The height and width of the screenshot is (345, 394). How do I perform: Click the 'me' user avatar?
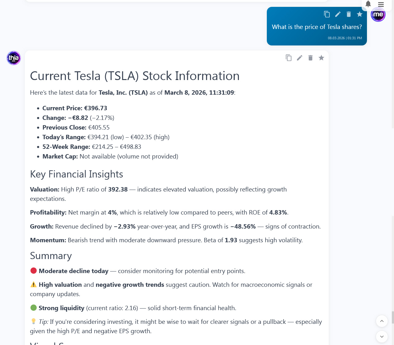[x=378, y=15]
